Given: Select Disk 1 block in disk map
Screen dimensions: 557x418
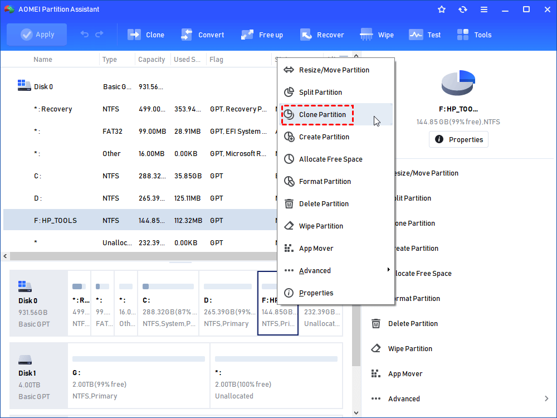Looking at the screenshot, I should click(38, 376).
